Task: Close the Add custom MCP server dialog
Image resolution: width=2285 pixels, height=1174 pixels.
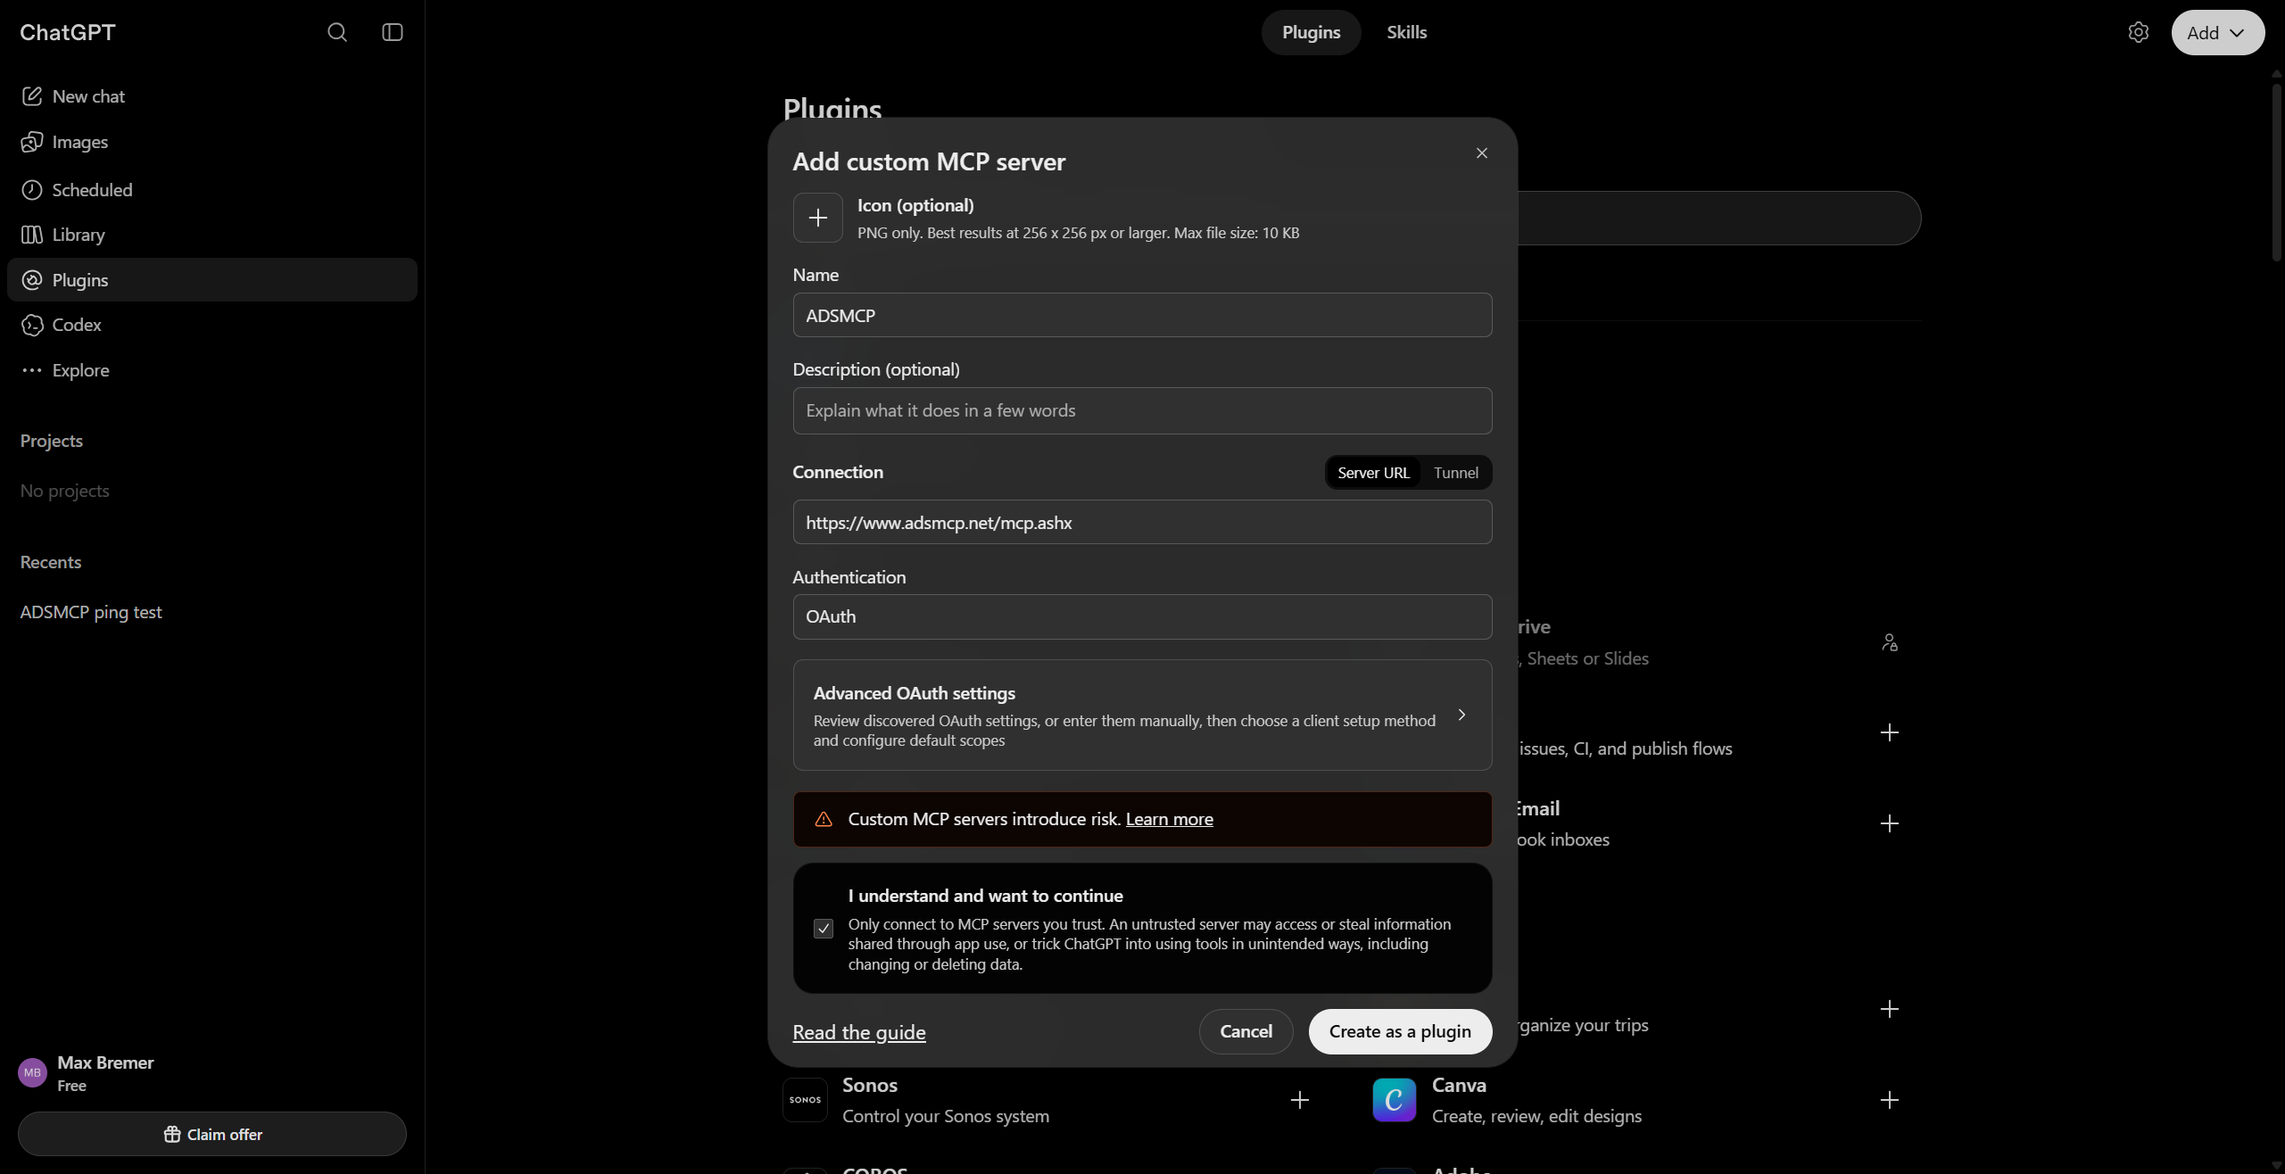Action: click(1482, 153)
